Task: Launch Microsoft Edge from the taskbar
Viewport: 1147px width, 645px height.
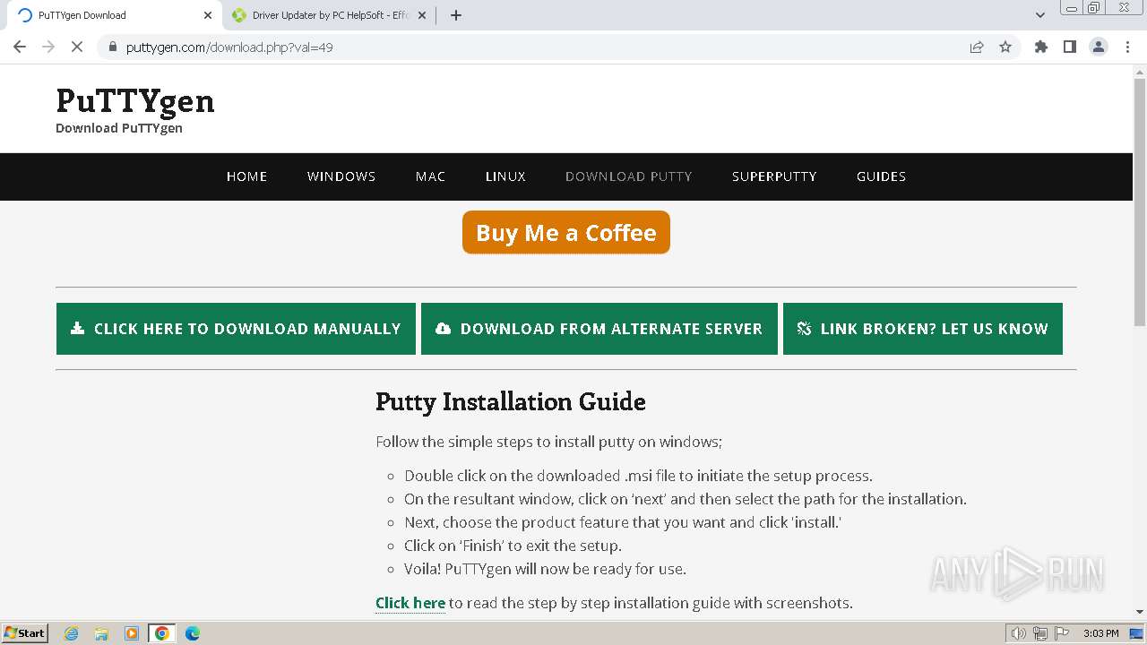Action: [193, 633]
